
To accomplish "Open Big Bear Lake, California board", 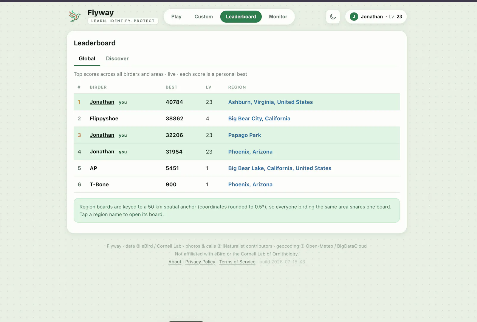I will (280, 168).
